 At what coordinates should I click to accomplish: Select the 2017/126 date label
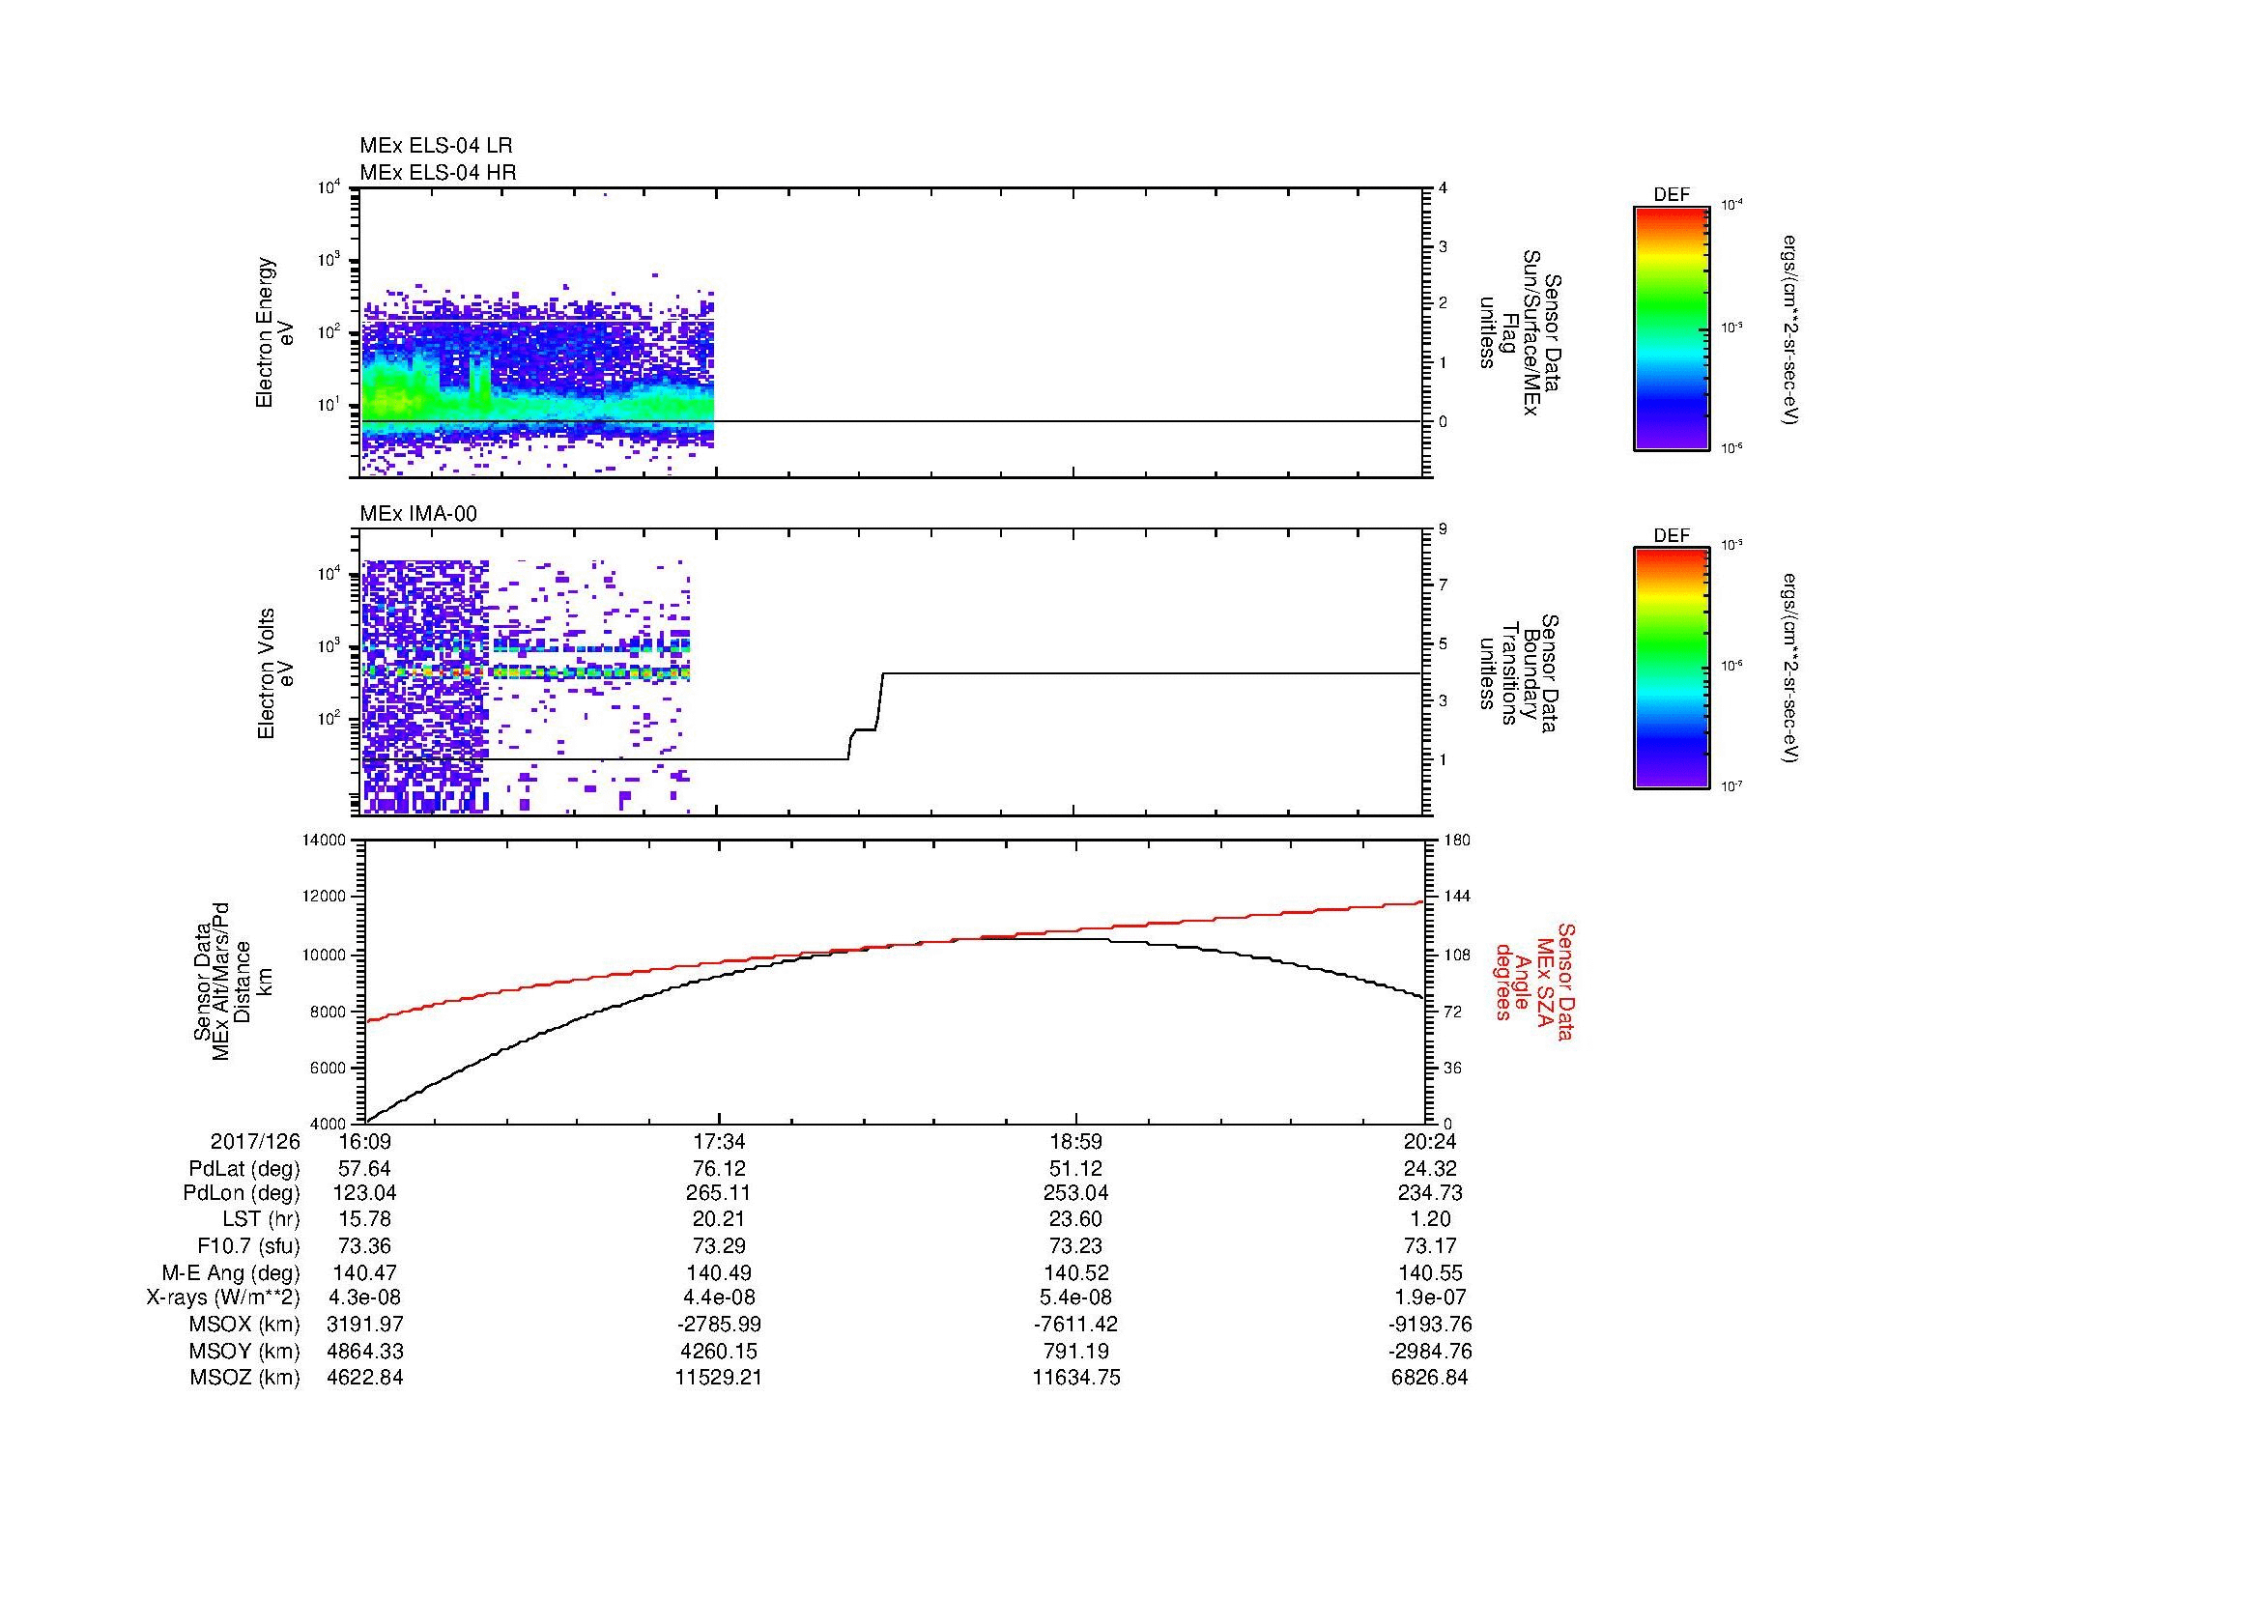(x=255, y=1141)
